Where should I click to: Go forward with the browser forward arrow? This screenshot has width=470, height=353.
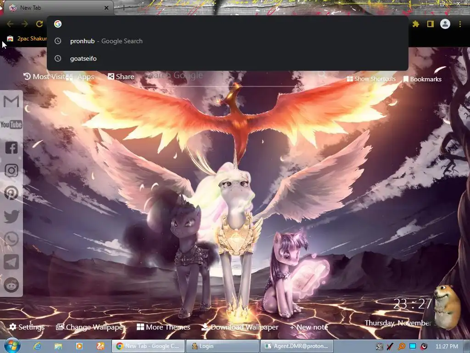point(25,24)
